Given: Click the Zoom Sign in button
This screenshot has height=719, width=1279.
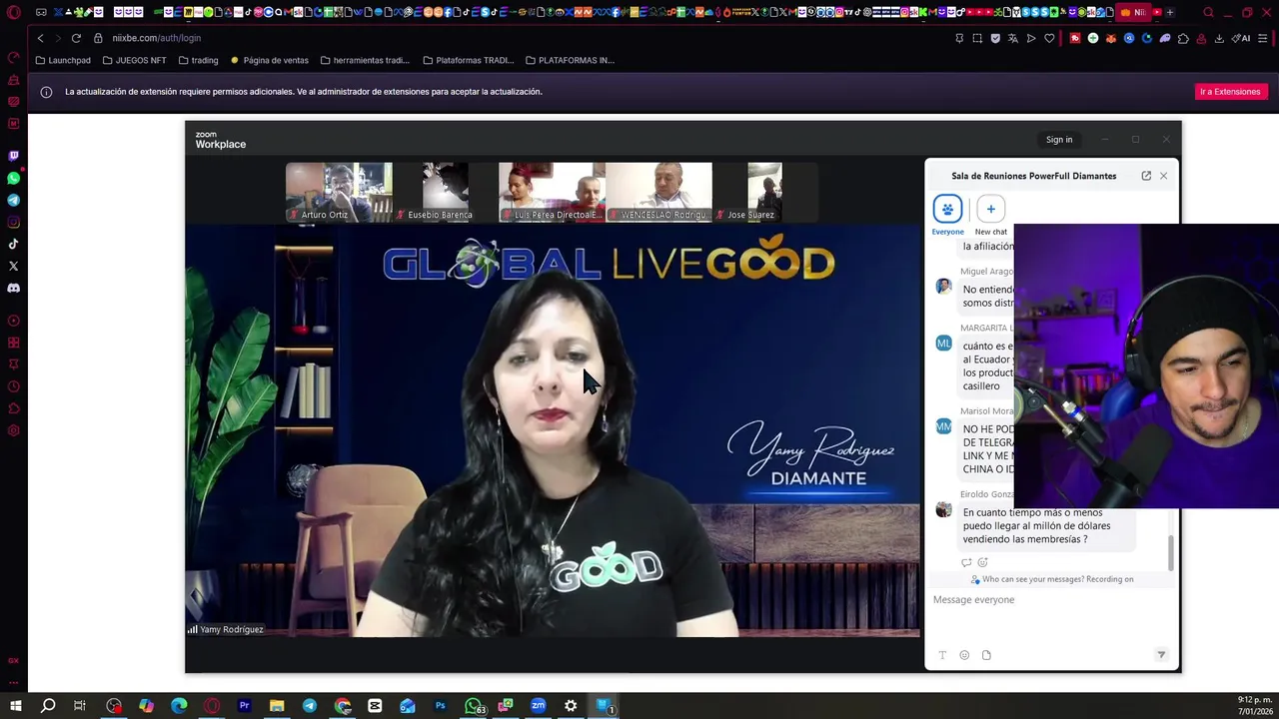Looking at the screenshot, I should 1059,140.
